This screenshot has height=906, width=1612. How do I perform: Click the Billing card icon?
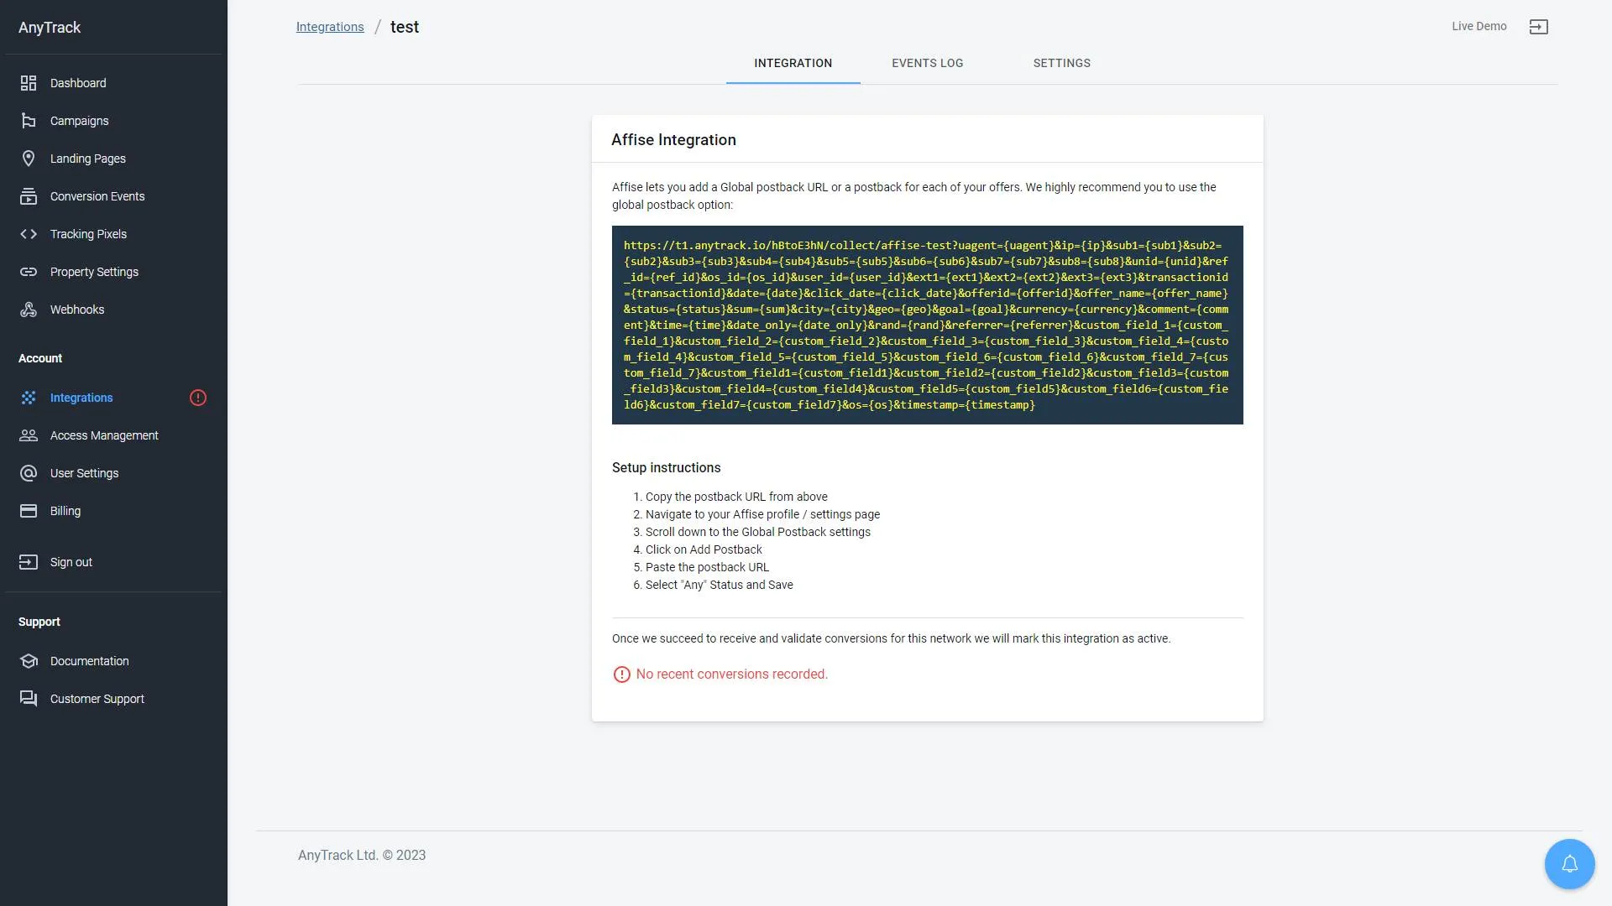(29, 511)
